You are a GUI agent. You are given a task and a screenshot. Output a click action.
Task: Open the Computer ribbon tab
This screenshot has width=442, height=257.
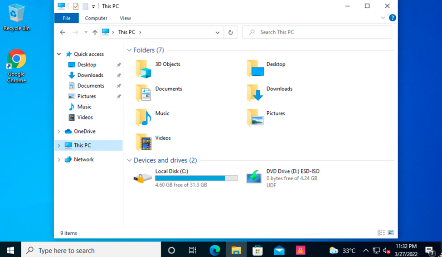96,18
